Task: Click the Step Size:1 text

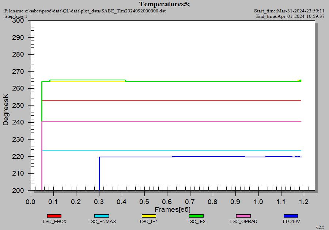Action: (x=16, y=16)
